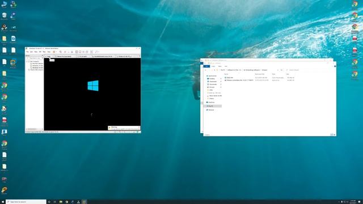
Task: Toggle the VMware thumbnail bar
Action: point(80,52)
